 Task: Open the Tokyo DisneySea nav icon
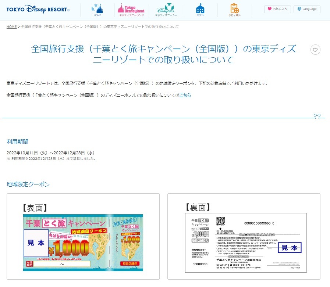(x=166, y=10)
